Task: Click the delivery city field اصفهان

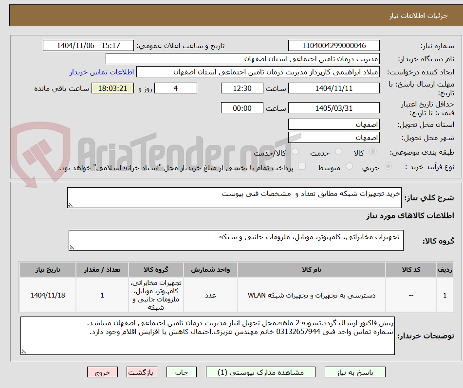Action: coord(333,138)
